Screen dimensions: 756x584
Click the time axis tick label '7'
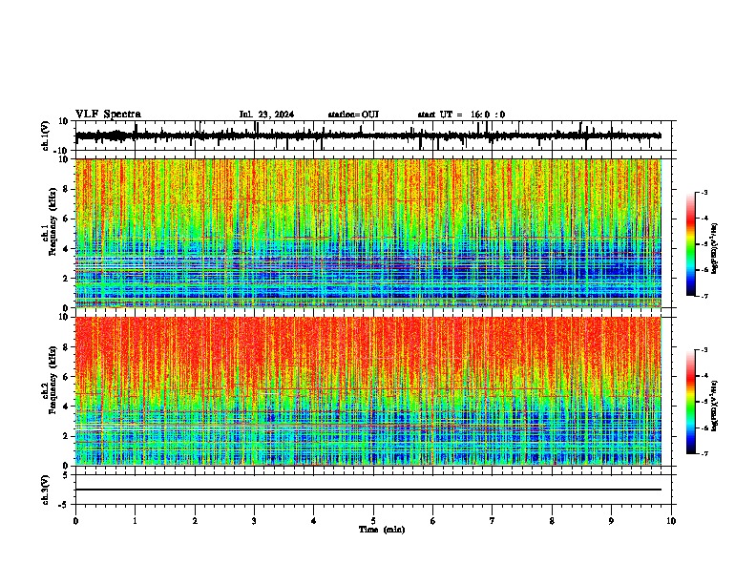[x=493, y=521]
